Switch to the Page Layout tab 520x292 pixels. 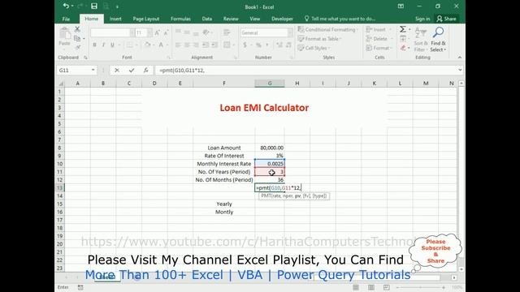pos(146,19)
